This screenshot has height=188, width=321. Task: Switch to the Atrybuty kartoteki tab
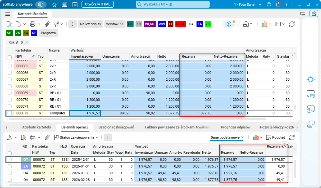tap(36, 127)
